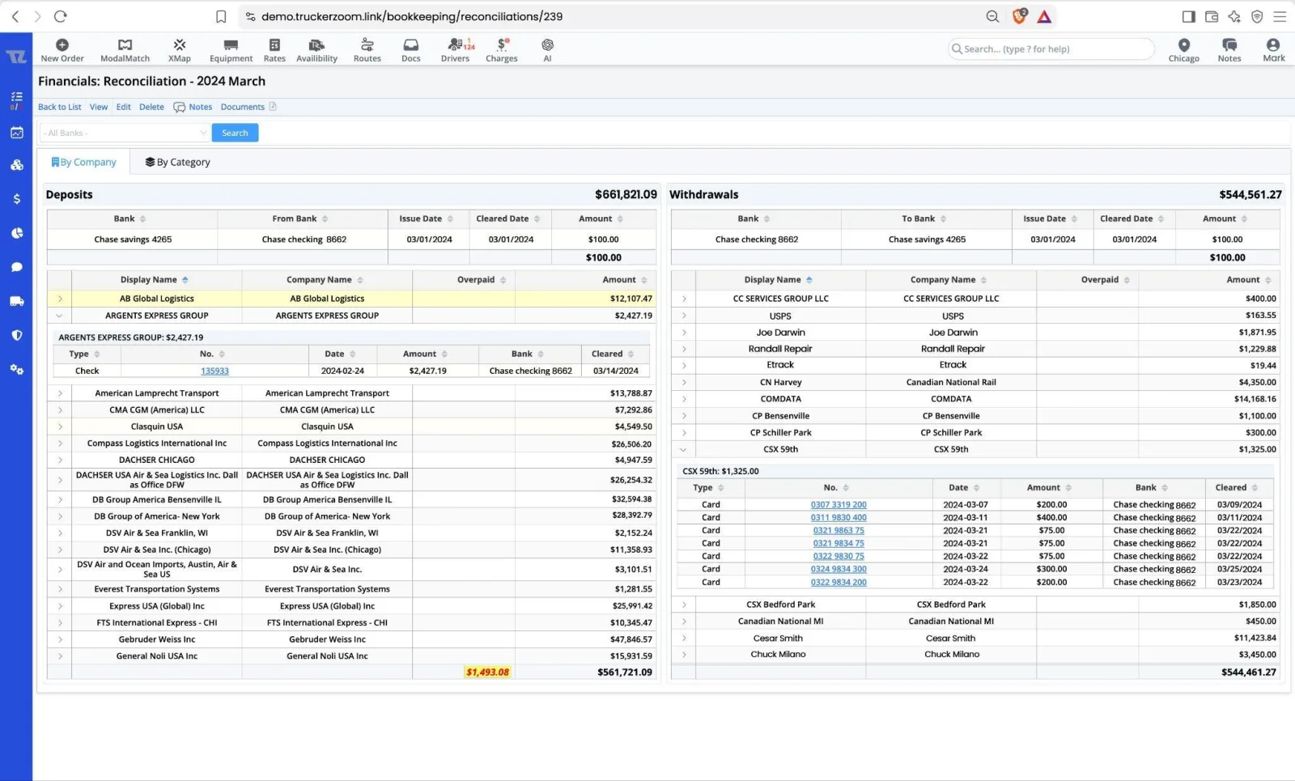Open the truck sidebar icon
This screenshot has height=781, width=1295.
pyautogui.click(x=16, y=301)
